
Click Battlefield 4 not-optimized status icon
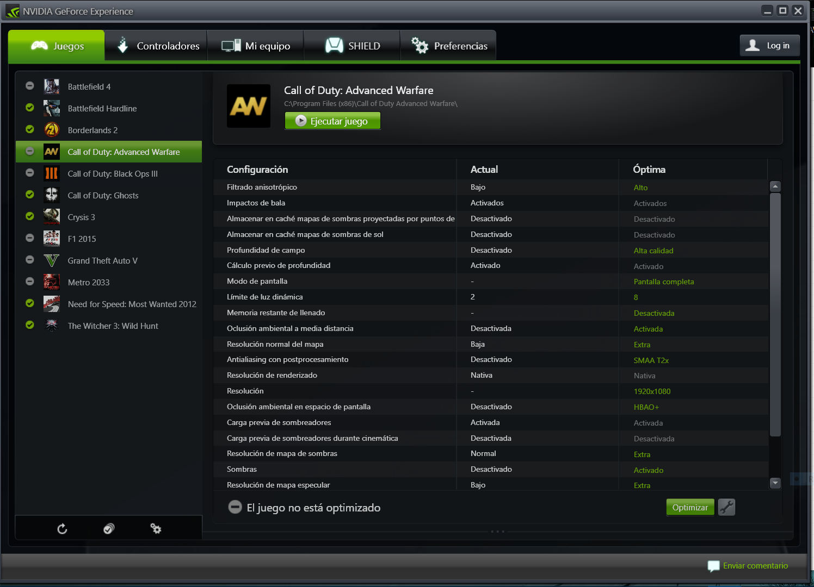30,86
